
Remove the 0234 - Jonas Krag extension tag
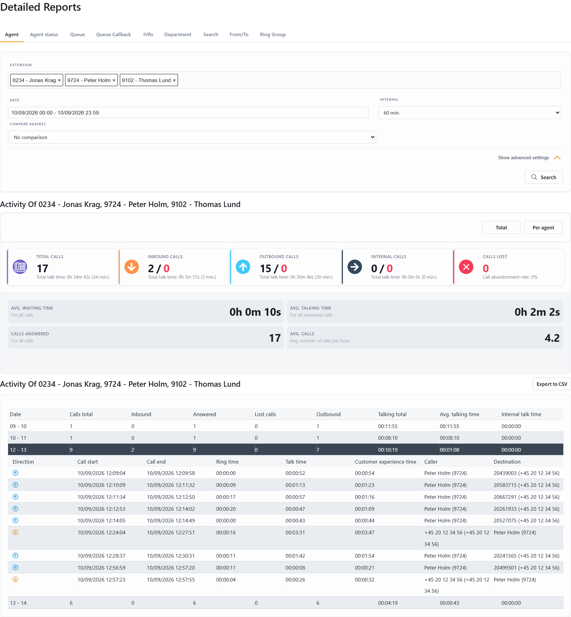click(x=59, y=80)
